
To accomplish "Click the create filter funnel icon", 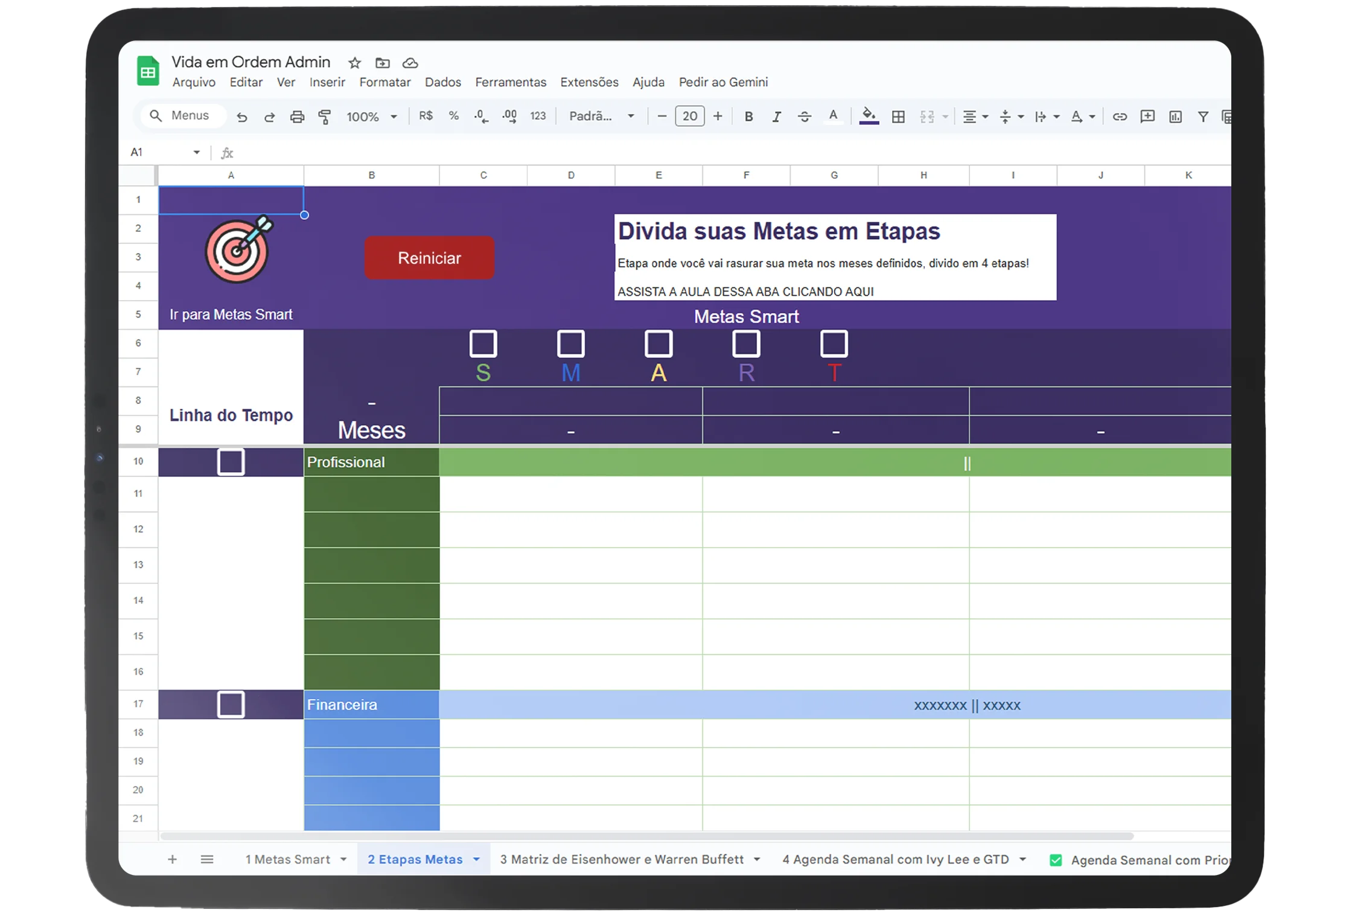I will tap(1203, 117).
